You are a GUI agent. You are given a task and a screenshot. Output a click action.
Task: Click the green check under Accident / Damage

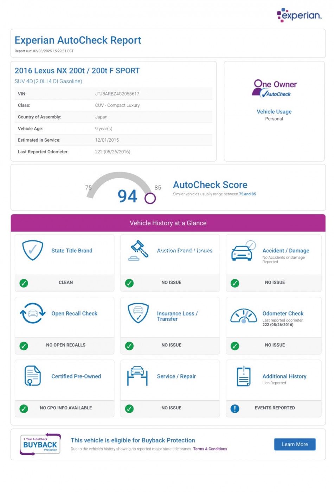pos(235,283)
